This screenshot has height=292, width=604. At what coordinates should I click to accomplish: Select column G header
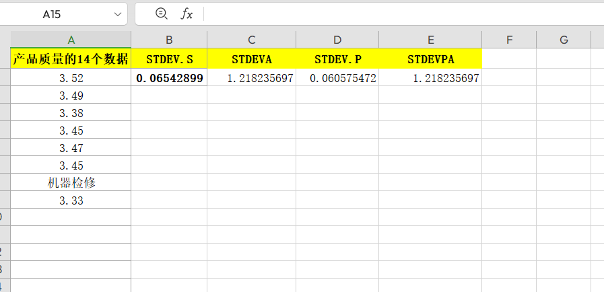(x=564, y=40)
